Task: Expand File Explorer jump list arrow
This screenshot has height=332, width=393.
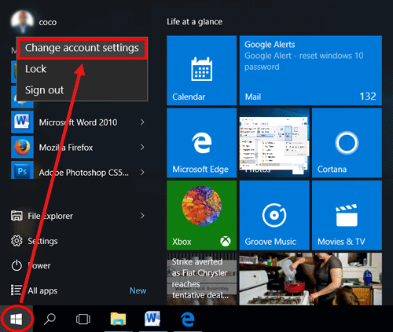Action: [x=142, y=216]
